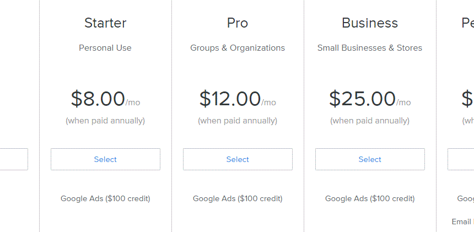The image size is (474, 232).
Task: Click Google Ads credit in Pro column
Action: click(238, 199)
